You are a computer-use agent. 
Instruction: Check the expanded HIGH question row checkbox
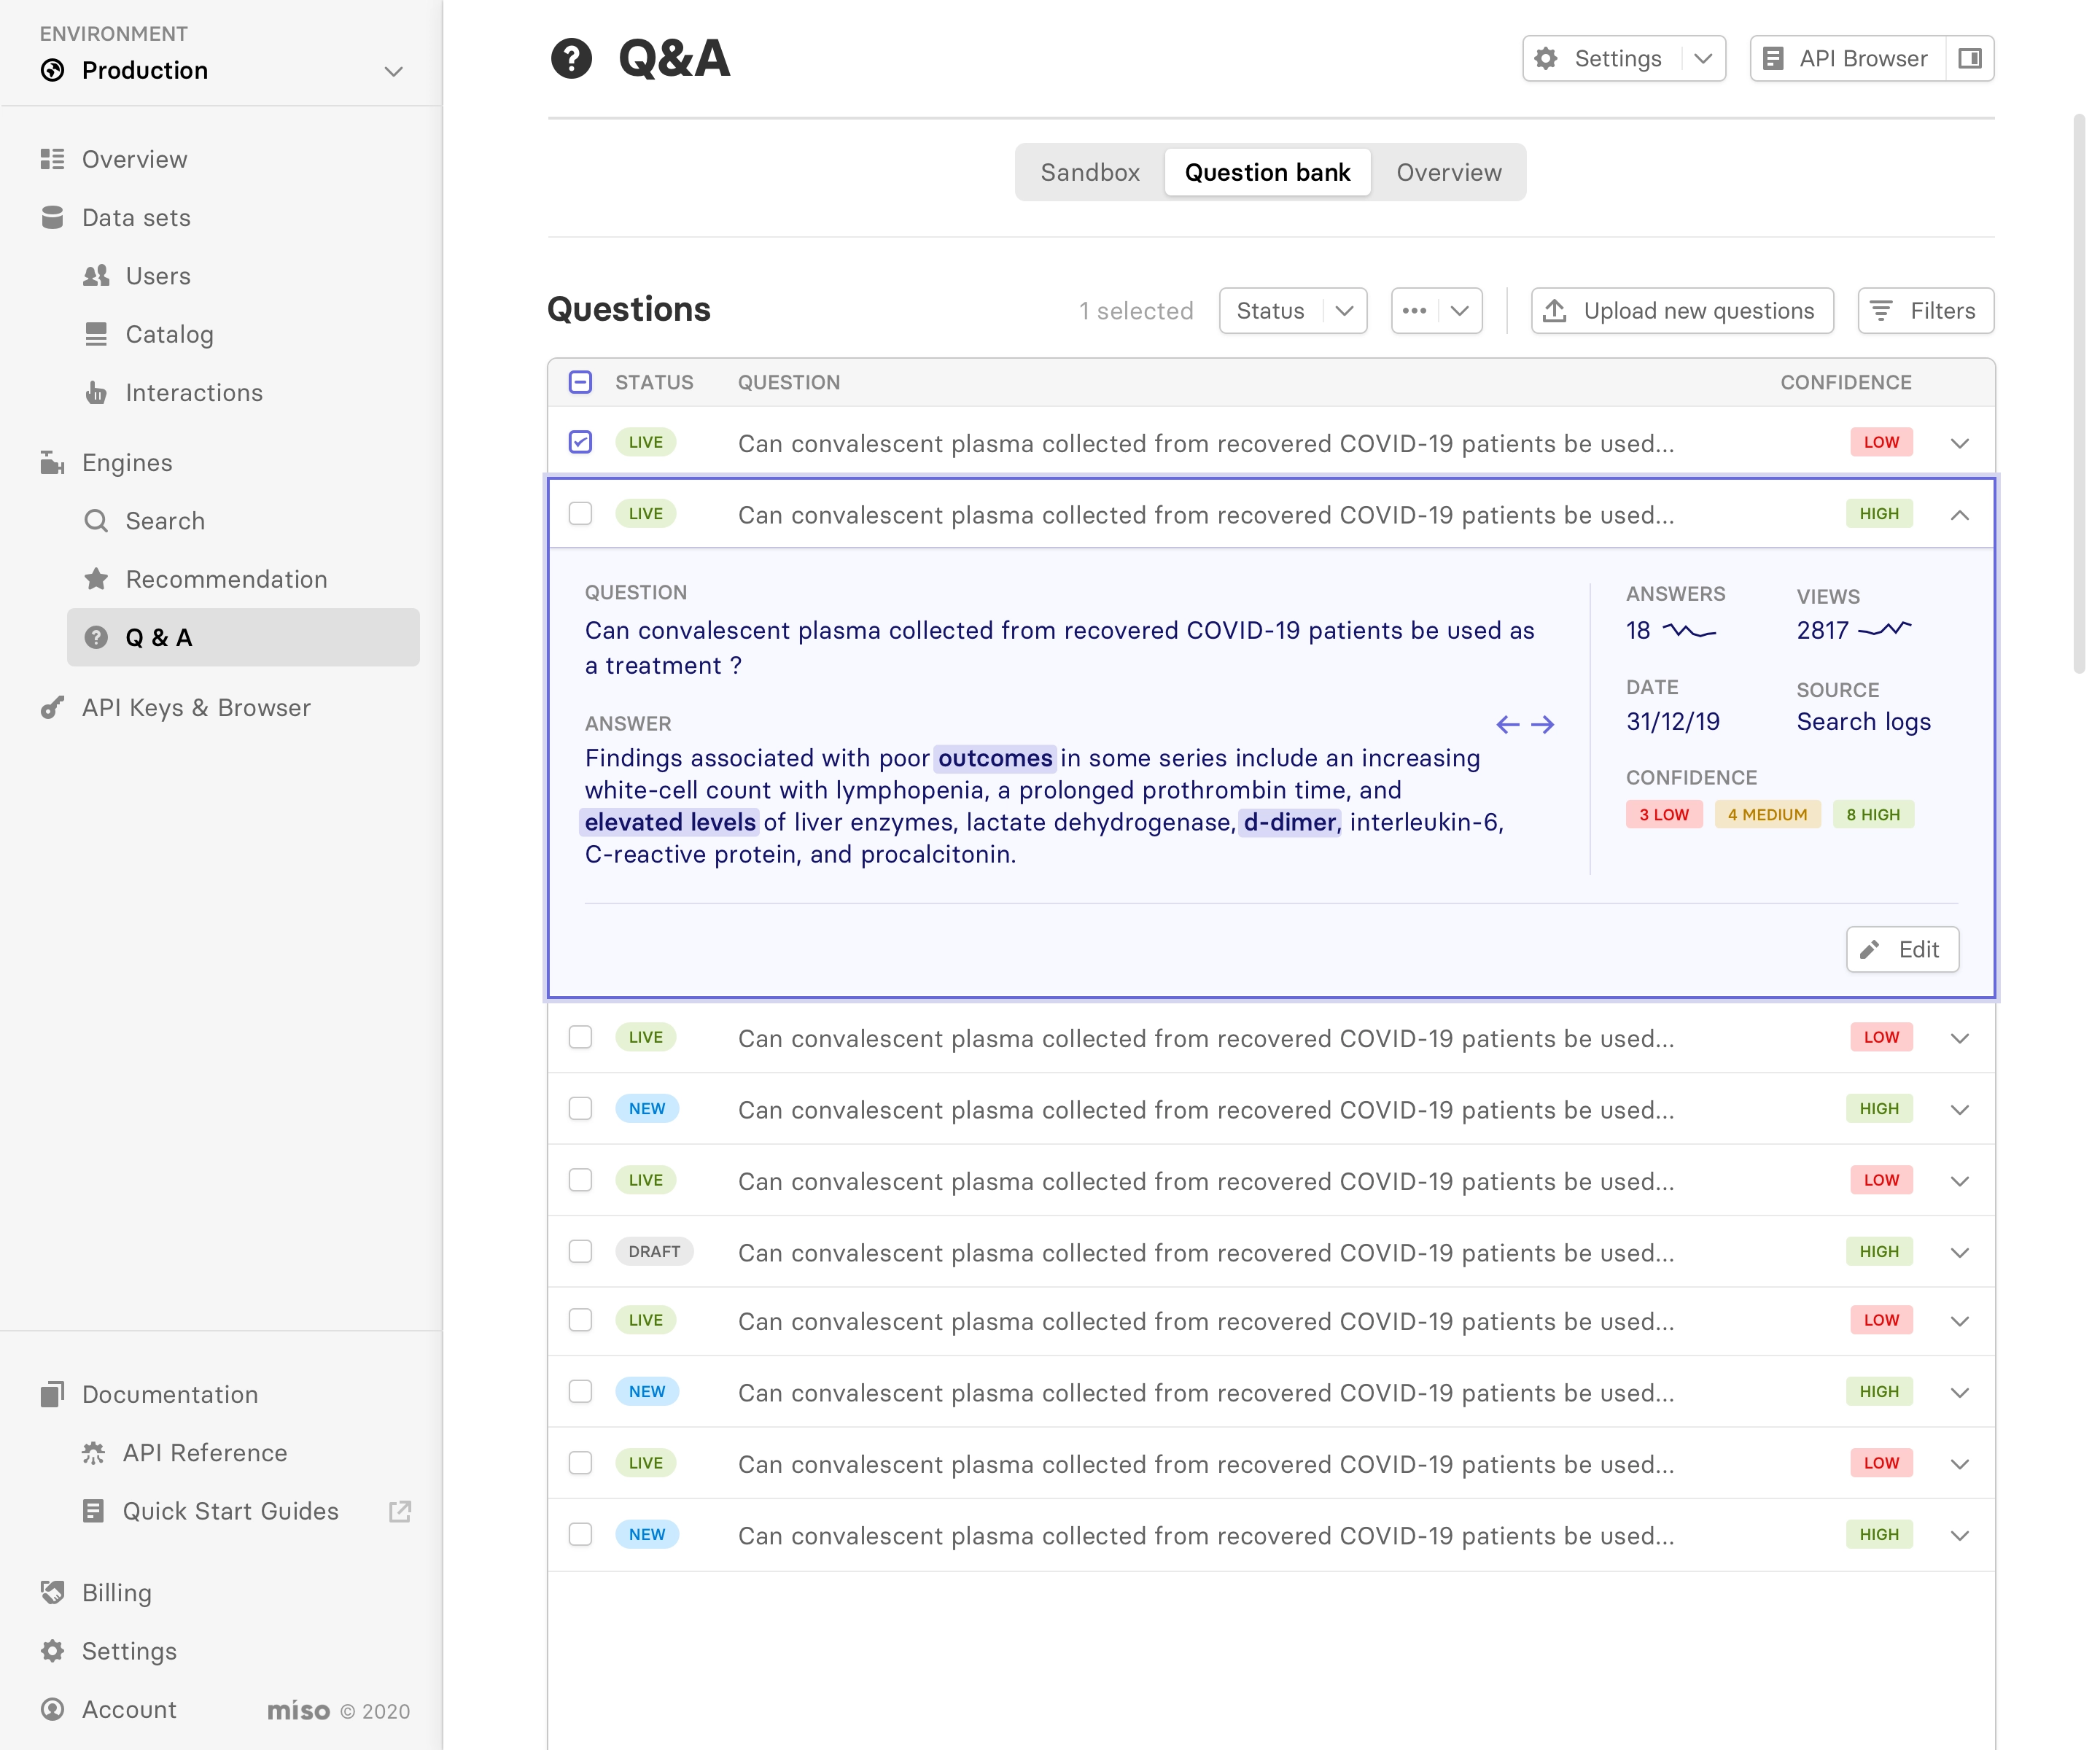pos(580,513)
